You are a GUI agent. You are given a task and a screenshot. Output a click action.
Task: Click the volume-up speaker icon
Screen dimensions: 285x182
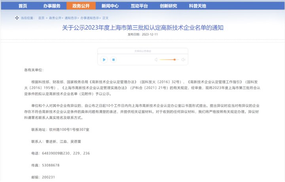point(183,60)
